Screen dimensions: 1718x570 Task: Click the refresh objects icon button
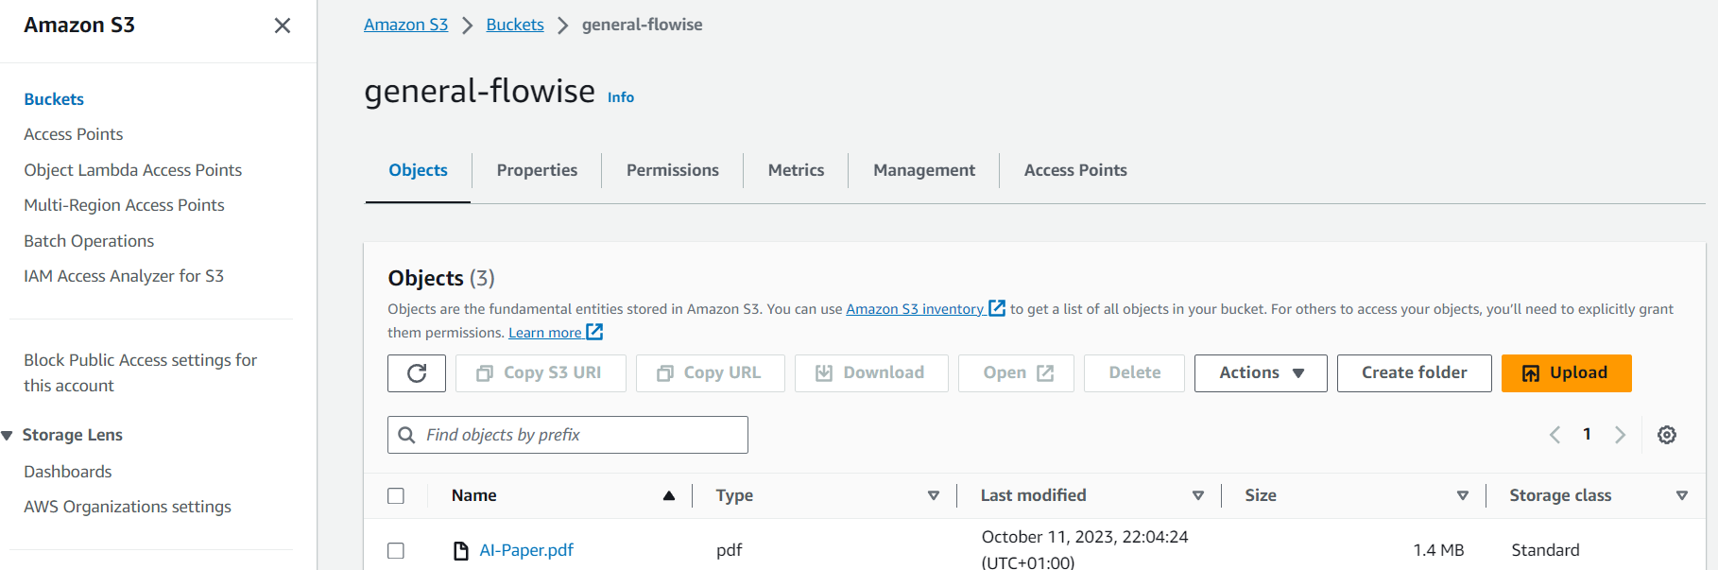417,373
